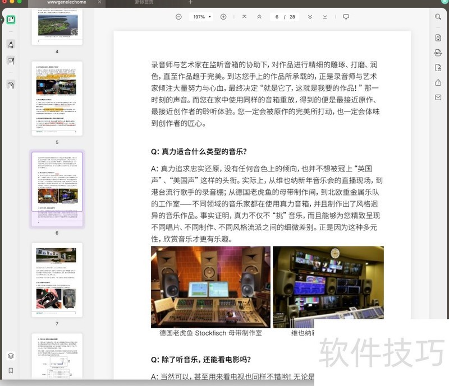This screenshot has height=386, width=449.
Task: Click the zoom out minus button
Action: [x=178, y=17]
